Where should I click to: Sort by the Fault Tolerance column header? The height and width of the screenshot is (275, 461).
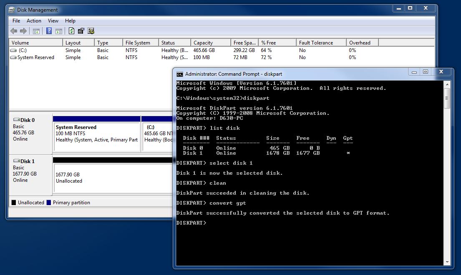[321, 42]
